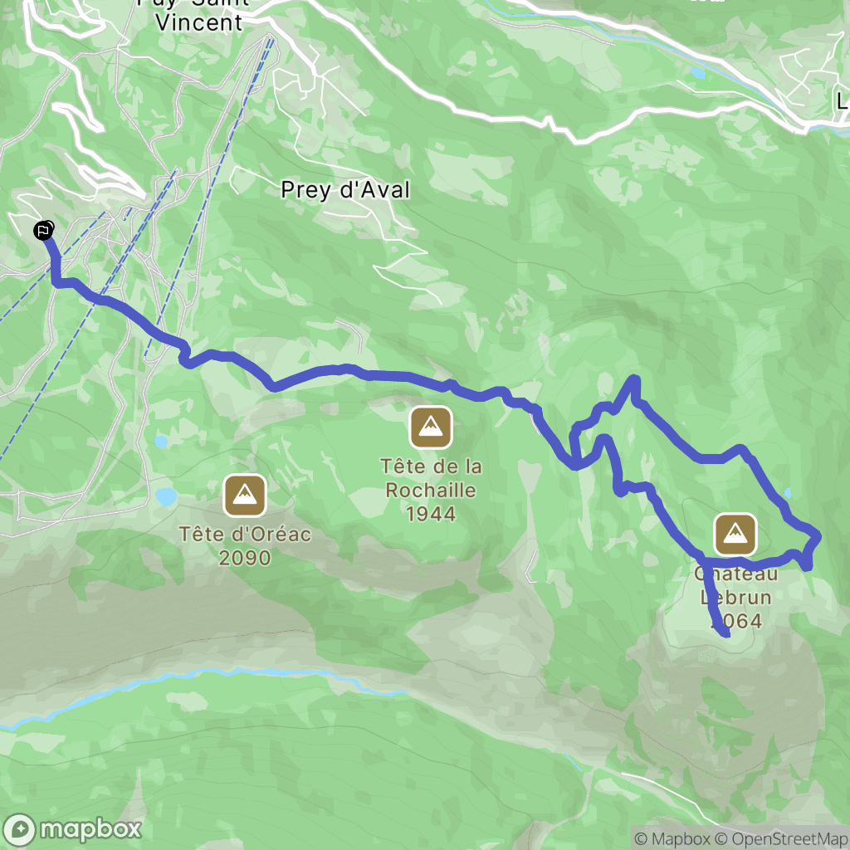Click the Tête de la Rochaille 1944 label
The height and width of the screenshot is (850, 850).
pyautogui.click(x=431, y=490)
